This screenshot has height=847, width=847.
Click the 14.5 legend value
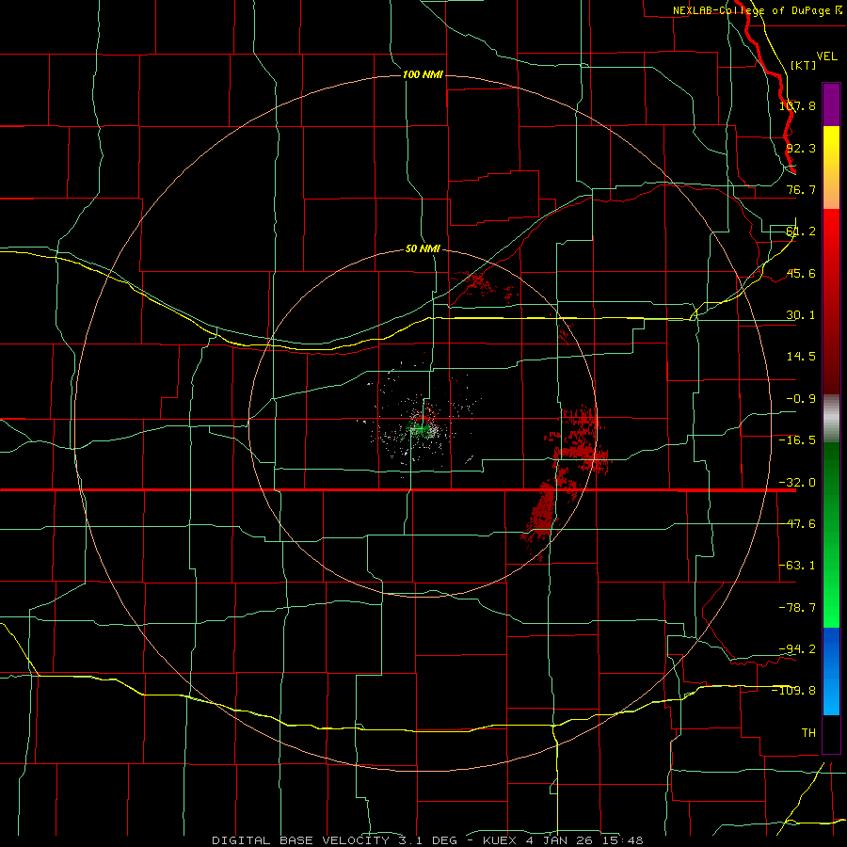pyautogui.click(x=801, y=357)
